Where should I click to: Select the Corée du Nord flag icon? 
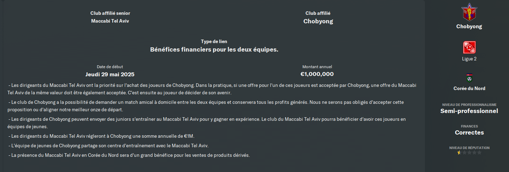click(x=469, y=78)
